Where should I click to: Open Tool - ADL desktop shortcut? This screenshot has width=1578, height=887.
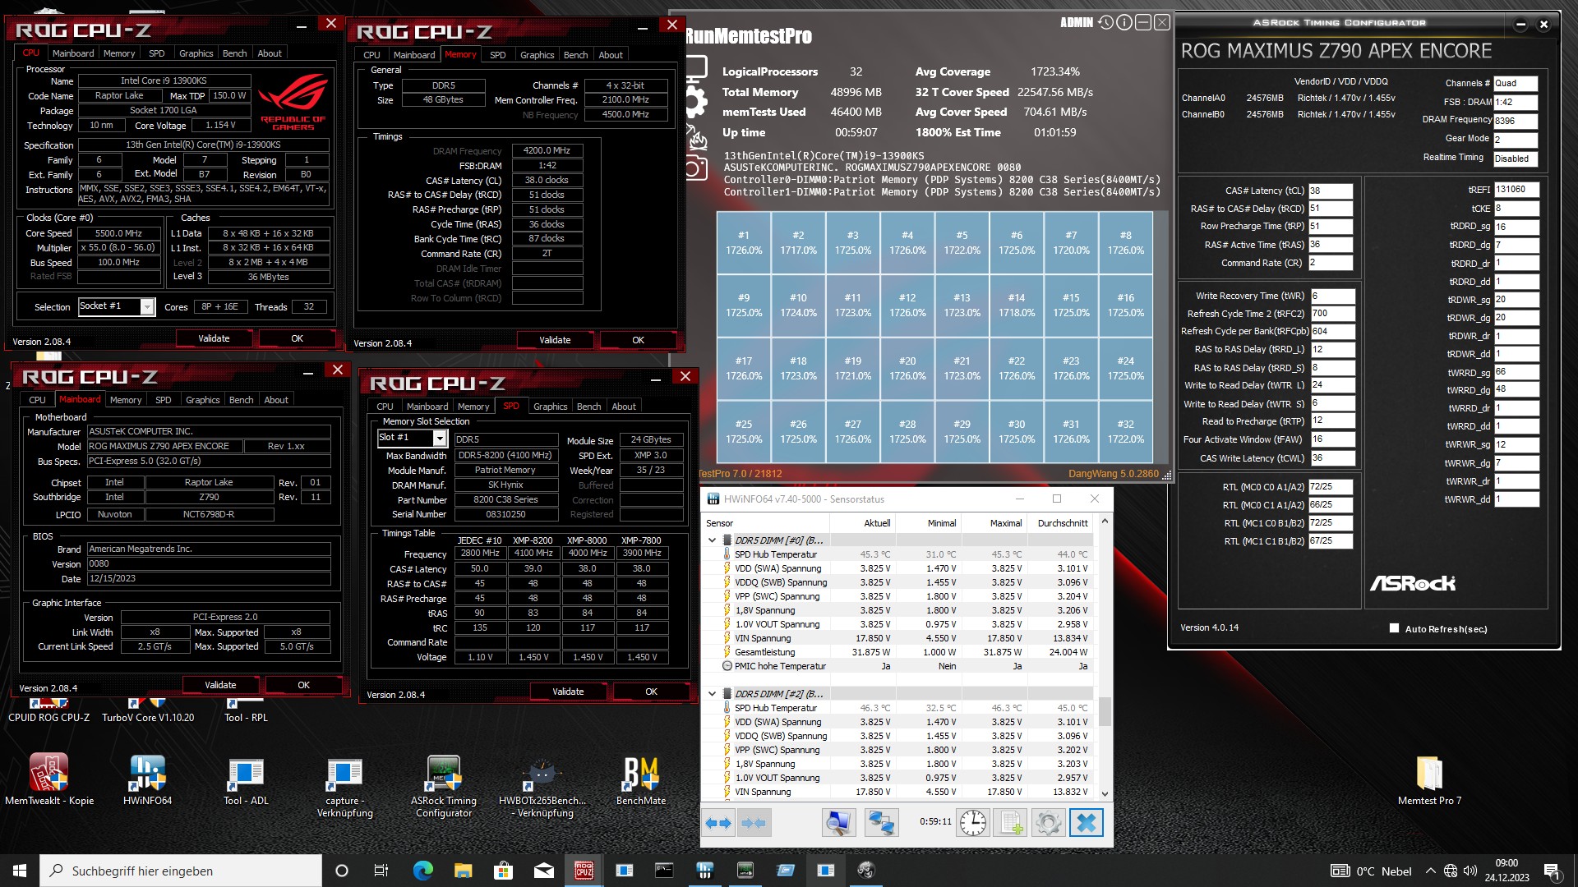click(x=246, y=779)
